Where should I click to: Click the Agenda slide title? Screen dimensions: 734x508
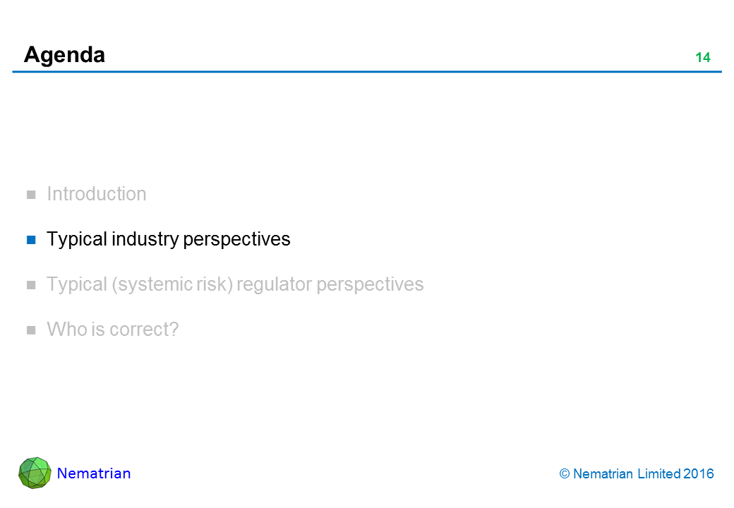[x=64, y=55]
